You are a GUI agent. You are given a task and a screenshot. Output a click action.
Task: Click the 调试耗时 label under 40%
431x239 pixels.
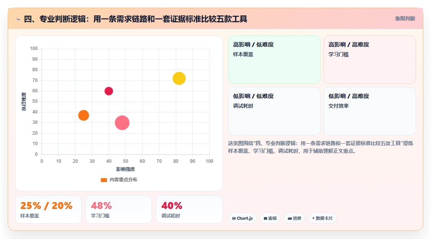click(171, 216)
